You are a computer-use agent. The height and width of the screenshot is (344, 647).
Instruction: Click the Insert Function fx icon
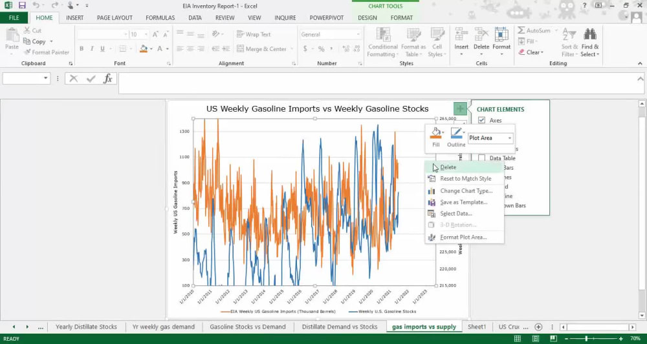tap(107, 79)
